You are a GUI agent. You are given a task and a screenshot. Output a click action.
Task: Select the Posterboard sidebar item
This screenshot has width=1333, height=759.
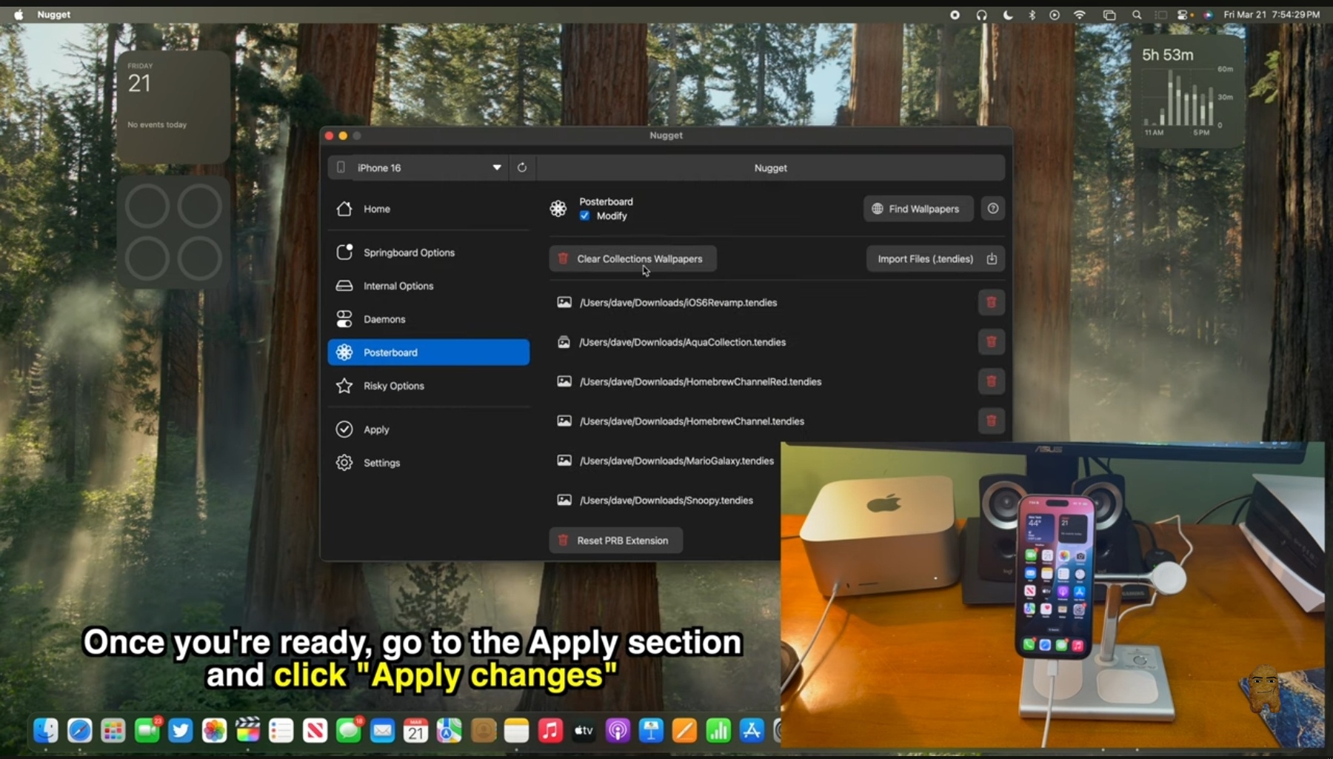[x=428, y=352]
